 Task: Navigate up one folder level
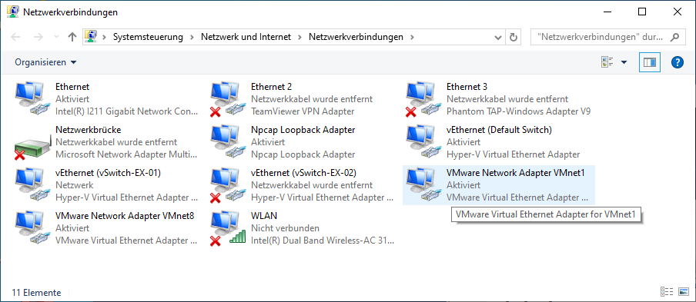(72, 37)
